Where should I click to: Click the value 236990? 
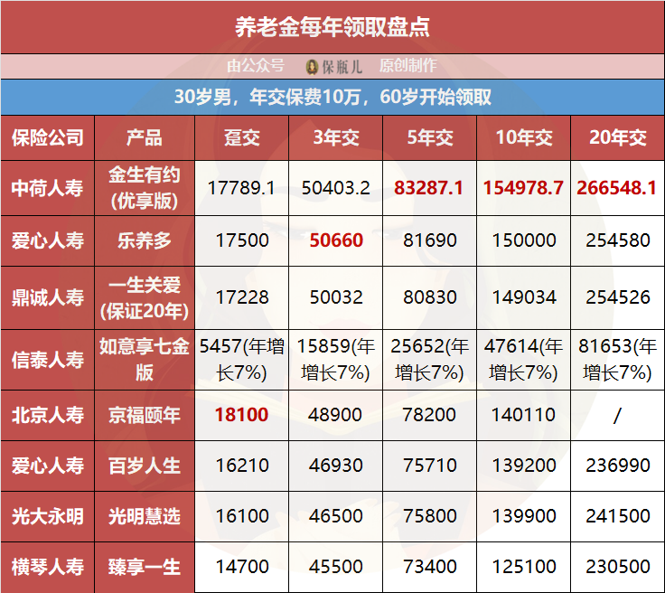pos(618,466)
